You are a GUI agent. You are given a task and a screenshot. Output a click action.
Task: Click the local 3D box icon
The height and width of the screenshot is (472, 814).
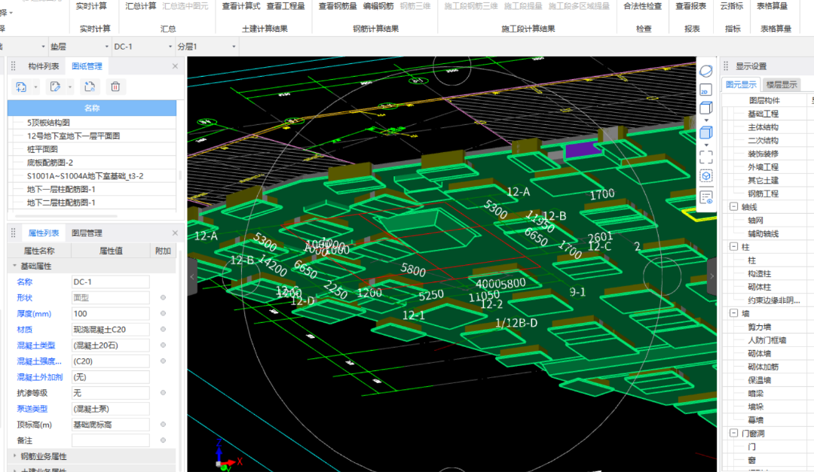pos(705,176)
